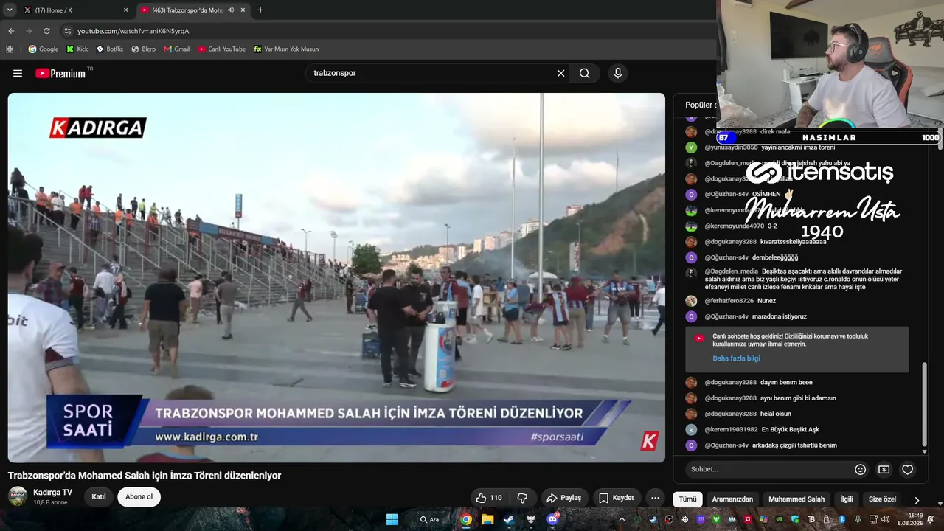Share video with Paylaş button
The width and height of the screenshot is (944, 531).
tap(564, 498)
